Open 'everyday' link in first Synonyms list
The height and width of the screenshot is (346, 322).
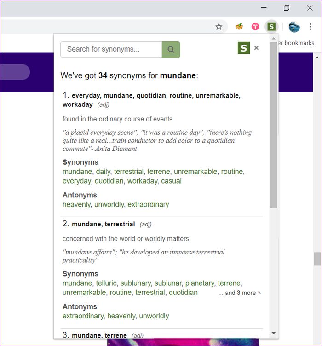coord(77,181)
